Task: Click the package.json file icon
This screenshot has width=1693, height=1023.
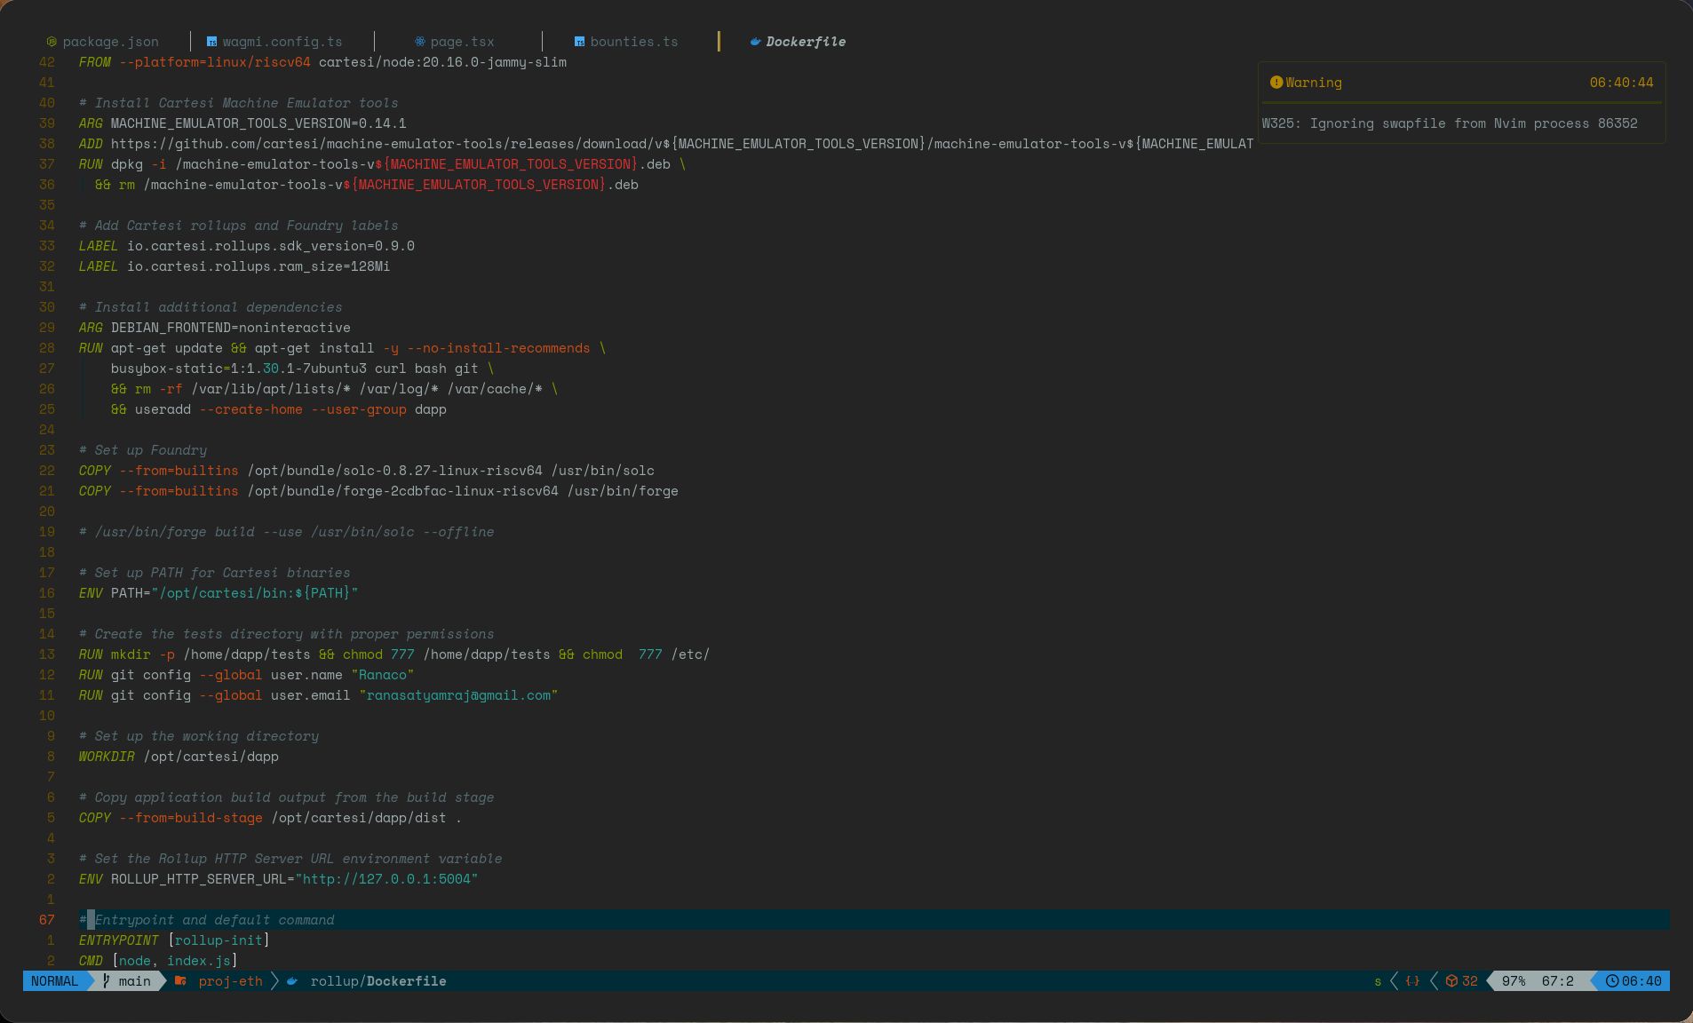Action: pos(52,42)
